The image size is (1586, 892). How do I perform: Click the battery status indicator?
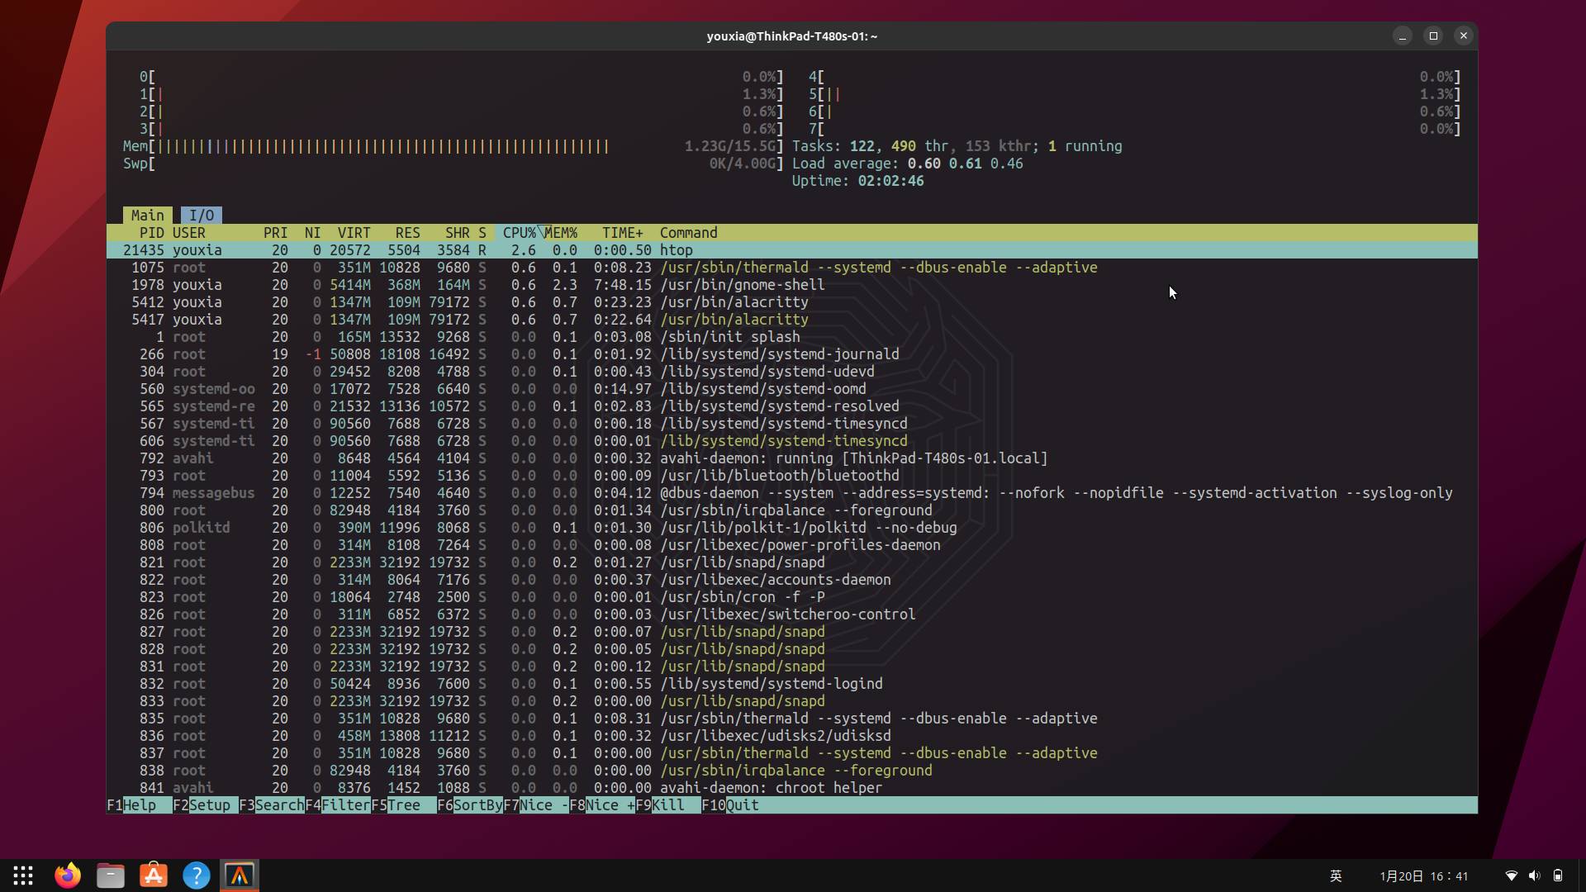[x=1558, y=875]
